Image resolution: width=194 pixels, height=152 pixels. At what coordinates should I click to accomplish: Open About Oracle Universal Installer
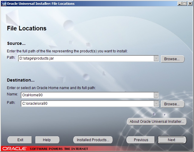(x=157, y=122)
